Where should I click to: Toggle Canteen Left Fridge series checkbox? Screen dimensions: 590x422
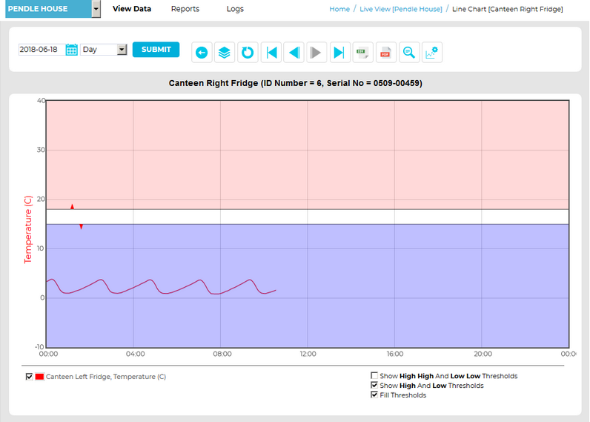pos(29,377)
